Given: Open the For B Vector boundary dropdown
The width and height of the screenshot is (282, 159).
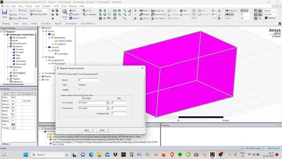Looking at the screenshot, I should coord(108,108).
